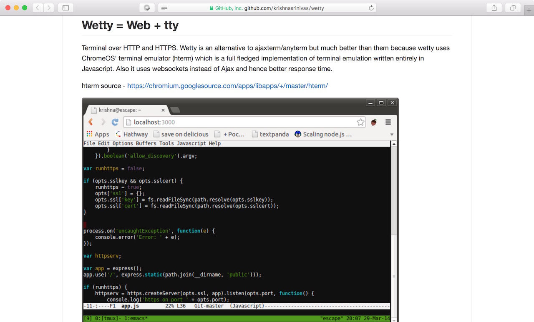534x322 pixels.
Task: Click the github.com/krishnasrinivas/wetty address field
Action: pyautogui.click(x=267, y=8)
